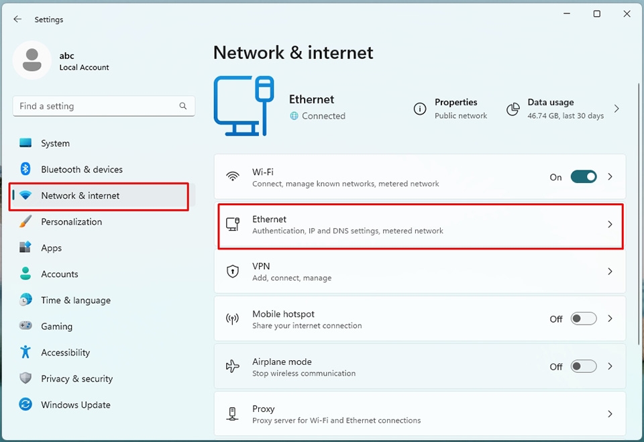Viewport: 644px width, 442px height.
Task: Click the Proxy server icon
Action: [233, 413]
